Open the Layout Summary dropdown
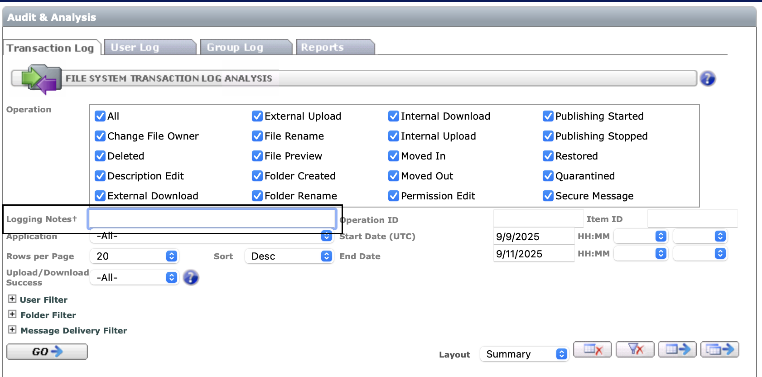Image resolution: width=762 pixels, height=377 pixels. tap(524, 354)
